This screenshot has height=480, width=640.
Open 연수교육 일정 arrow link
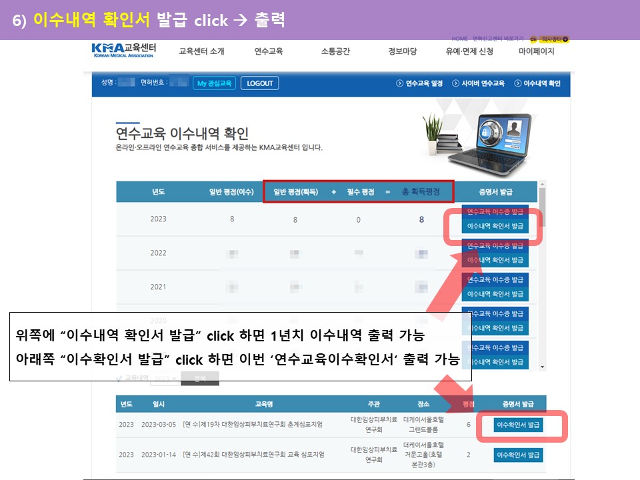pos(419,83)
